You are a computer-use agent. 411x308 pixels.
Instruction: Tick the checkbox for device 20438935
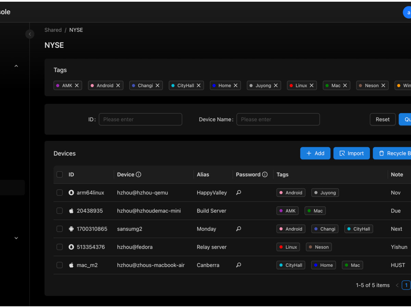(x=60, y=211)
